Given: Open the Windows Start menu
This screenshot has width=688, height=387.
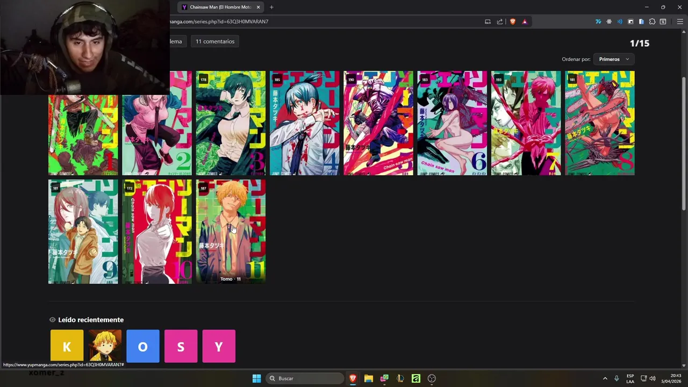Looking at the screenshot, I should click(256, 378).
